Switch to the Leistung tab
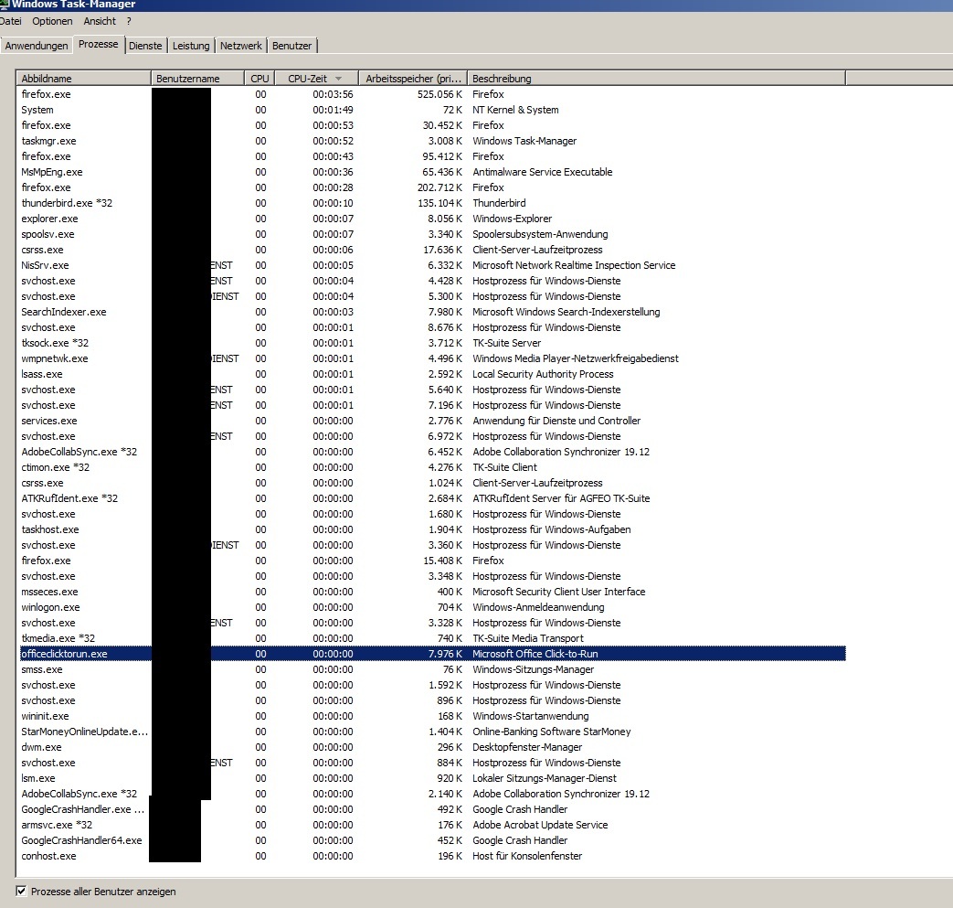Viewport: 953px width, 908px height. [x=191, y=46]
